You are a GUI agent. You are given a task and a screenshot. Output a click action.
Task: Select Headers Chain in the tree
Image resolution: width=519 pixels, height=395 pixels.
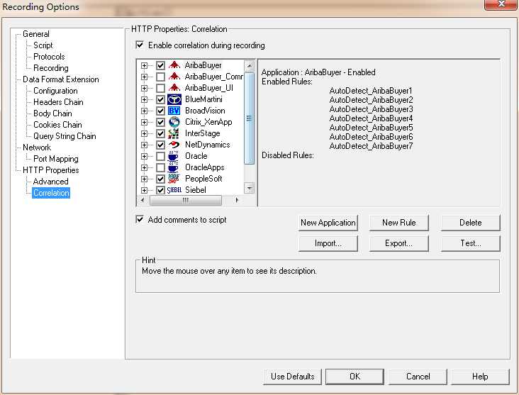(x=58, y=102)
